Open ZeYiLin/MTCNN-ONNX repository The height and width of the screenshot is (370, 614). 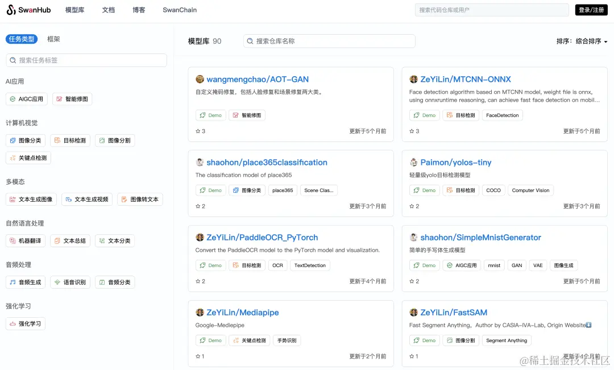click(x=466, y=79)
